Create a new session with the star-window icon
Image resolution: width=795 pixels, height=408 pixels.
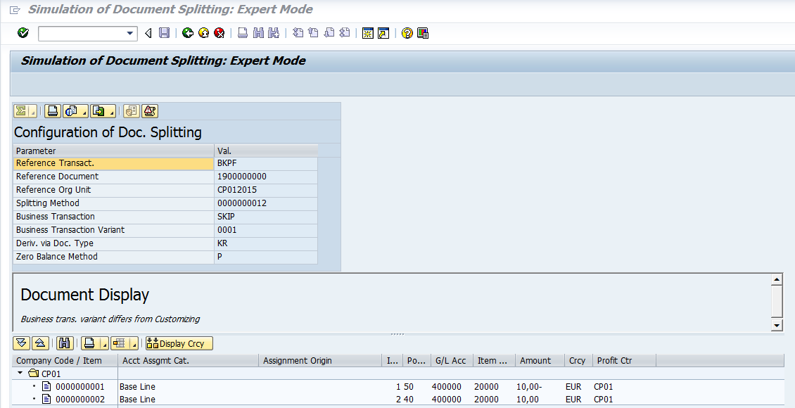(368, 33)
